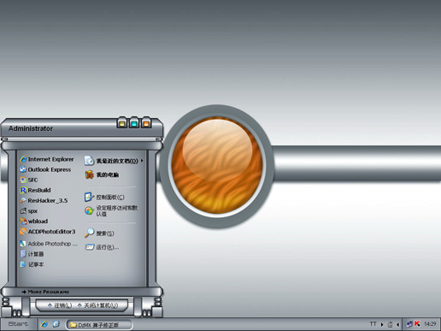
Task: Expand hidden tray icons with left arrow
Action: (x=397, y=324)
